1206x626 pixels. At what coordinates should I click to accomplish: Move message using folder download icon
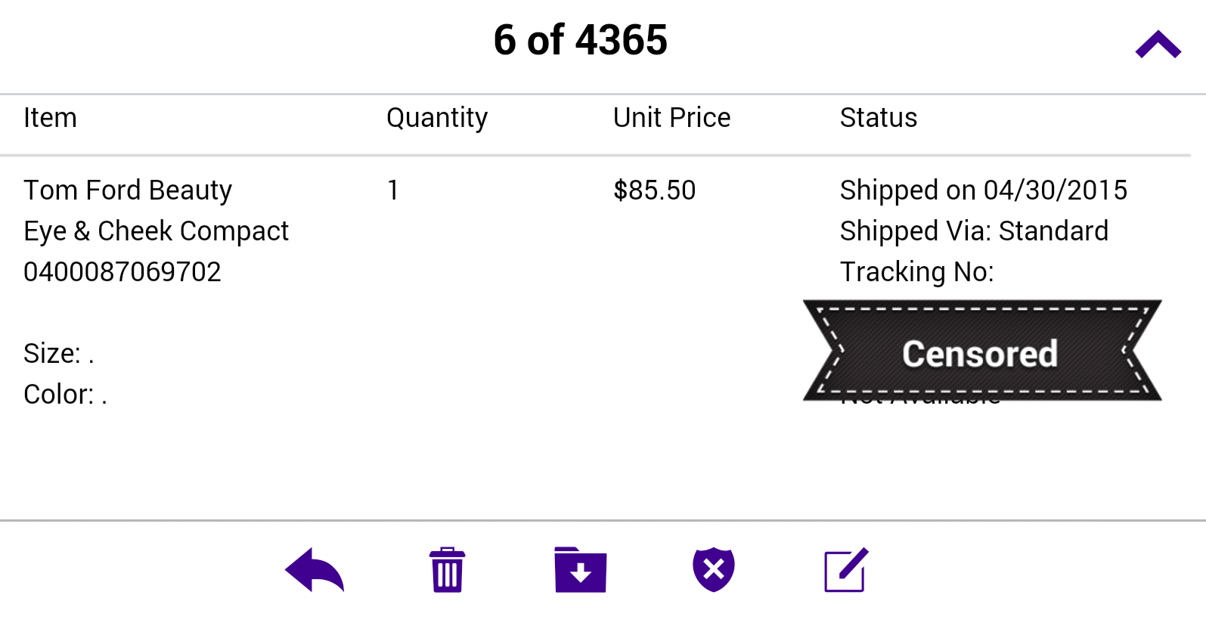[581, 569]
